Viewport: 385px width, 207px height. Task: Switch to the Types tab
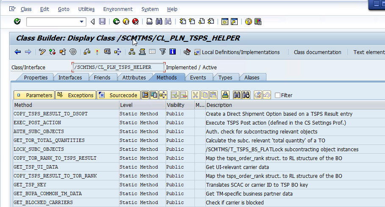(225, 77)
